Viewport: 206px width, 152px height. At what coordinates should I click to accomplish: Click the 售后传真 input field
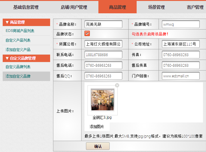(x=181, y=65)
